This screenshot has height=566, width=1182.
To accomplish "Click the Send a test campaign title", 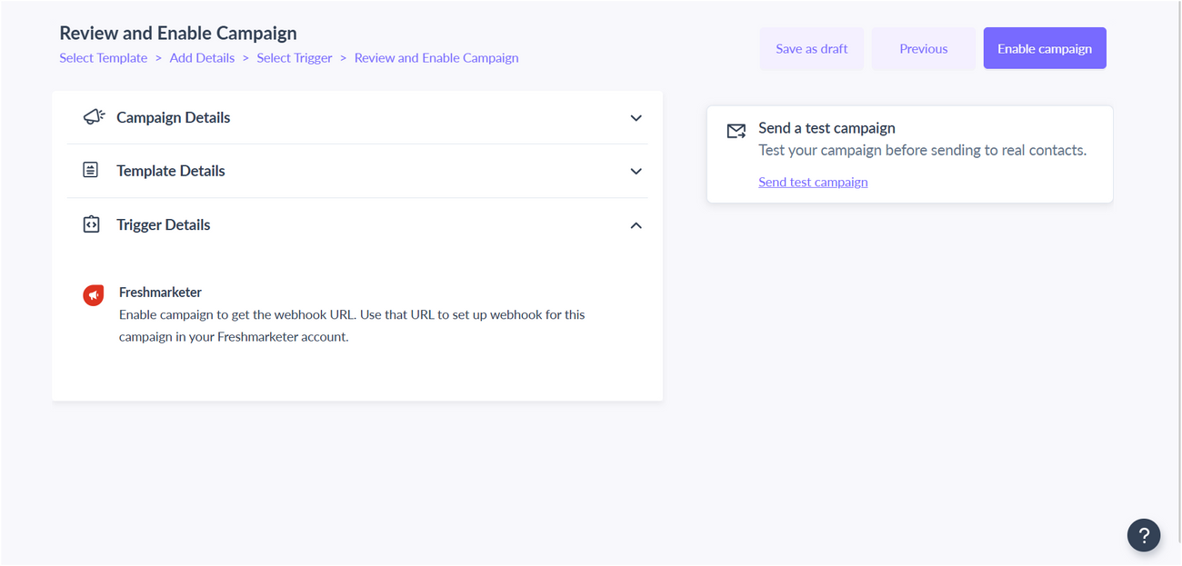I will click(x=826, y=128).
